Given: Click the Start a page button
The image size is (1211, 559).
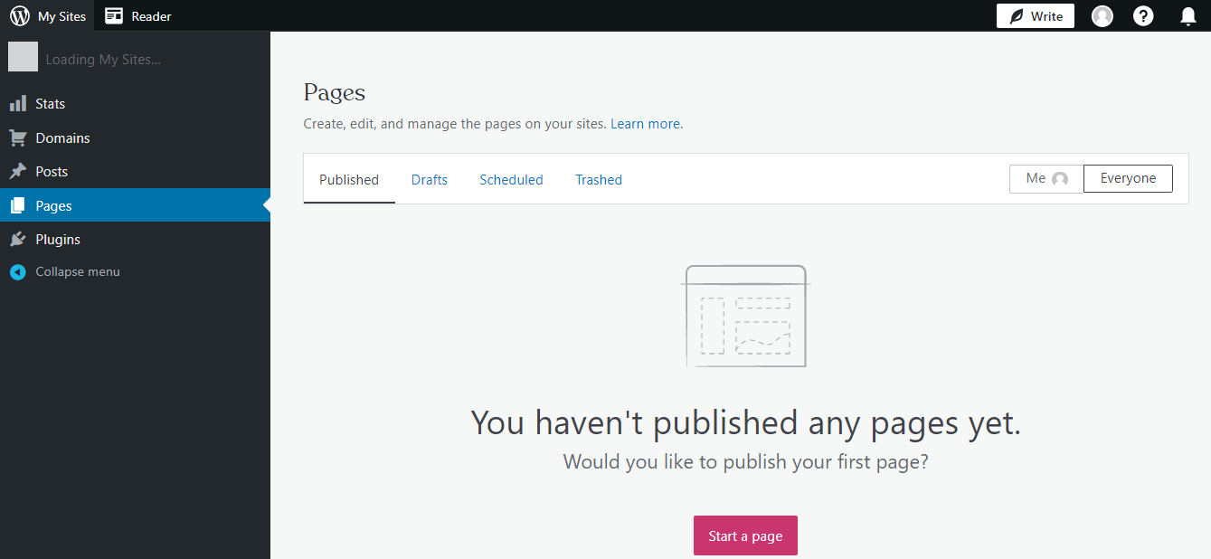Looking at the screenshot, I should coord(745,535).
